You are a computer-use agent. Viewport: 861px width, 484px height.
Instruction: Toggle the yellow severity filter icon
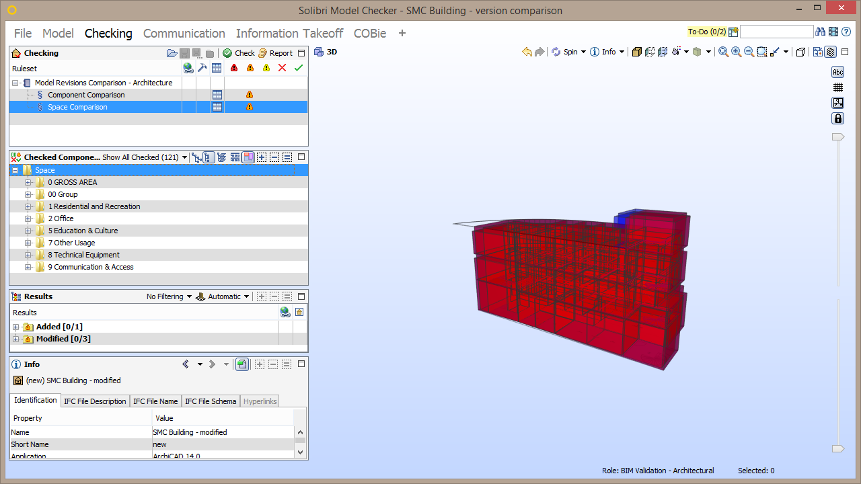click(x=266, y=68)
